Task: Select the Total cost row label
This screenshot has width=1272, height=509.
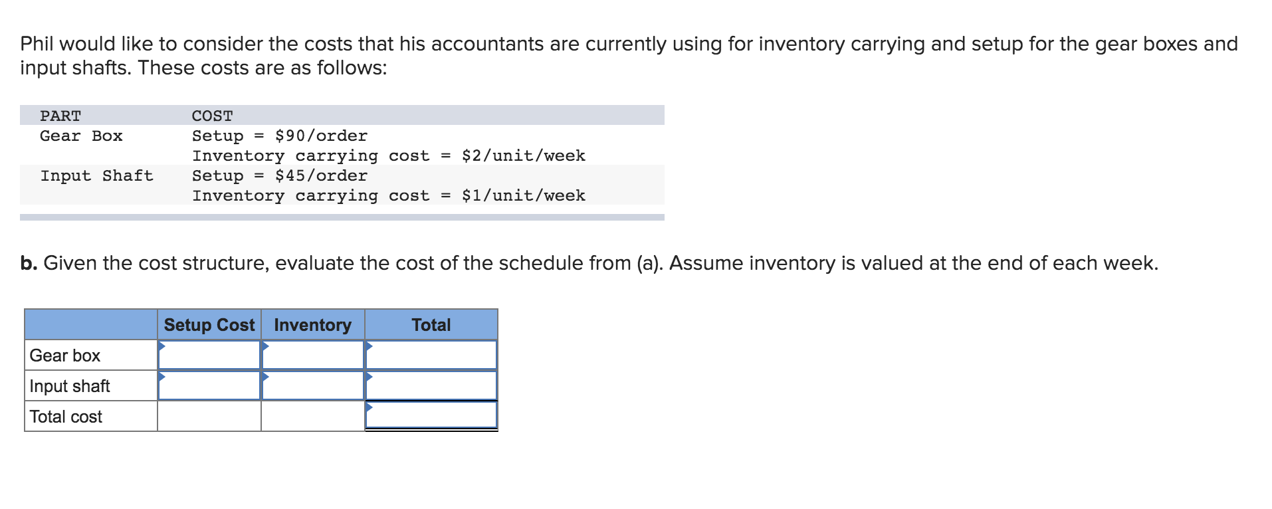Action: [66, 417]
